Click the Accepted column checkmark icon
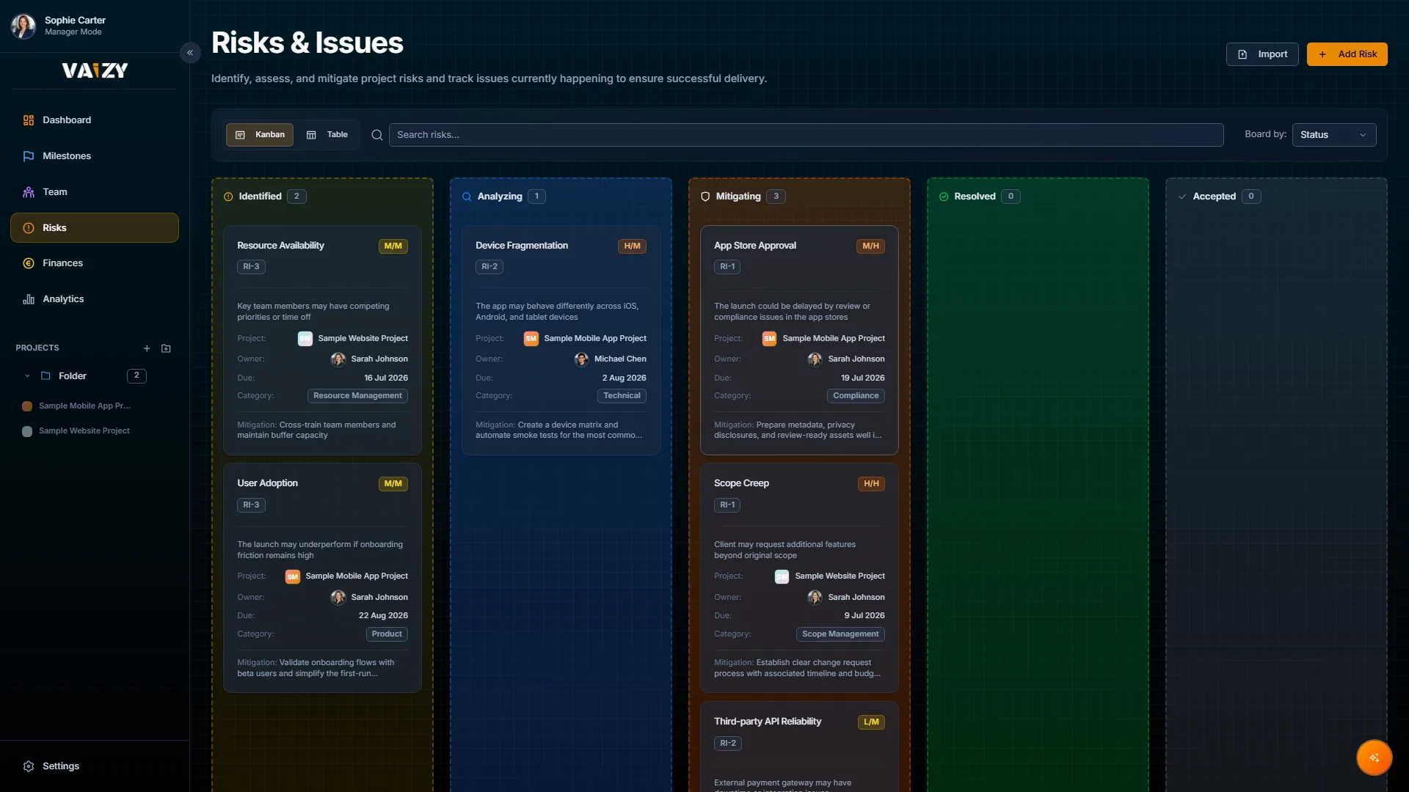This screenshot has width=1409, height=792. 1182,197
